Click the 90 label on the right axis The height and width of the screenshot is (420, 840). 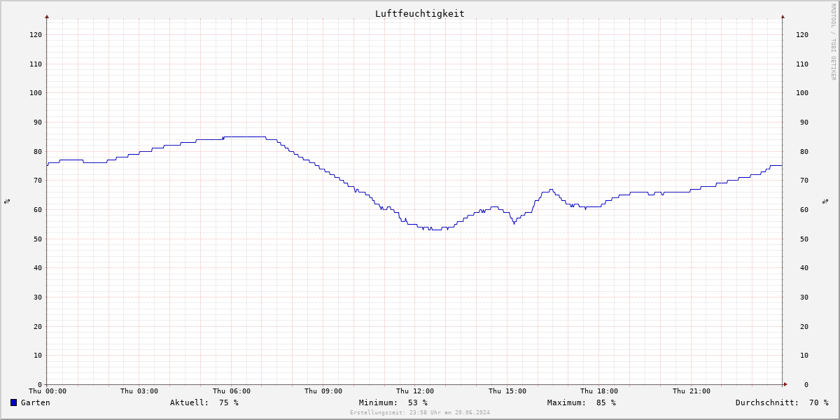pyautogui.click(x=804, y=122)
